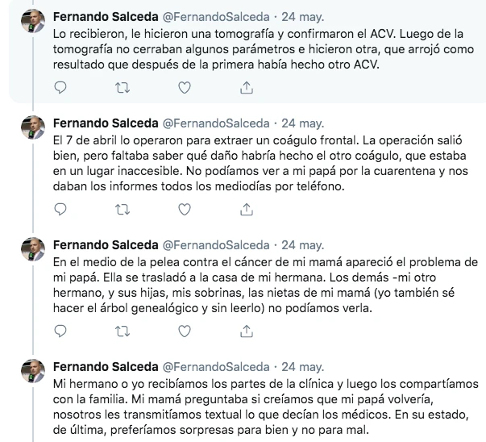Retweet the tweet about the coágulo frontal
This screenshot has width=486, height=442.
point(123,210)
